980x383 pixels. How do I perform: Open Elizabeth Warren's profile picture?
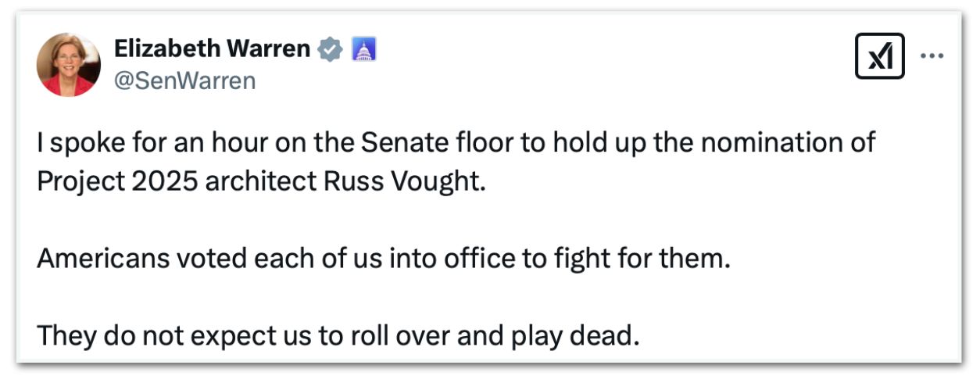[68, 65]
